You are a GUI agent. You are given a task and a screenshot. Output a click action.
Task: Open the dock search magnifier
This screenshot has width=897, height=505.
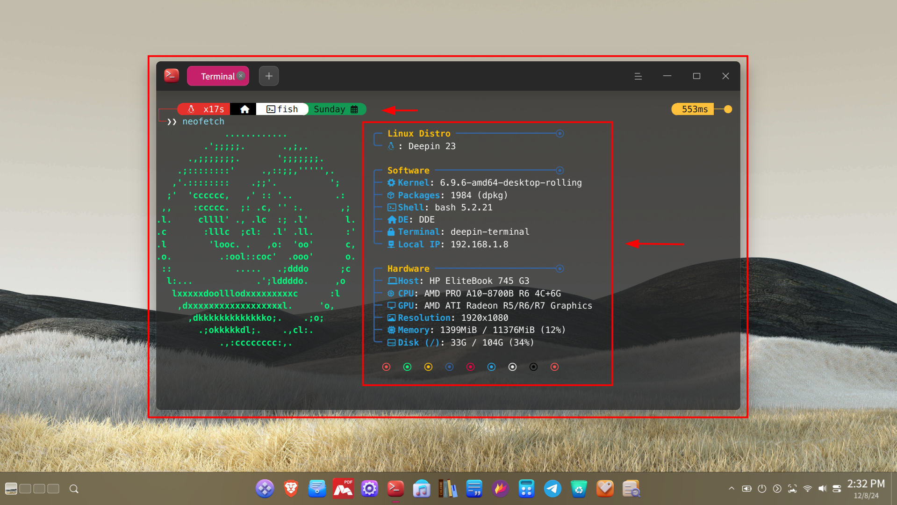coord(74,489)
